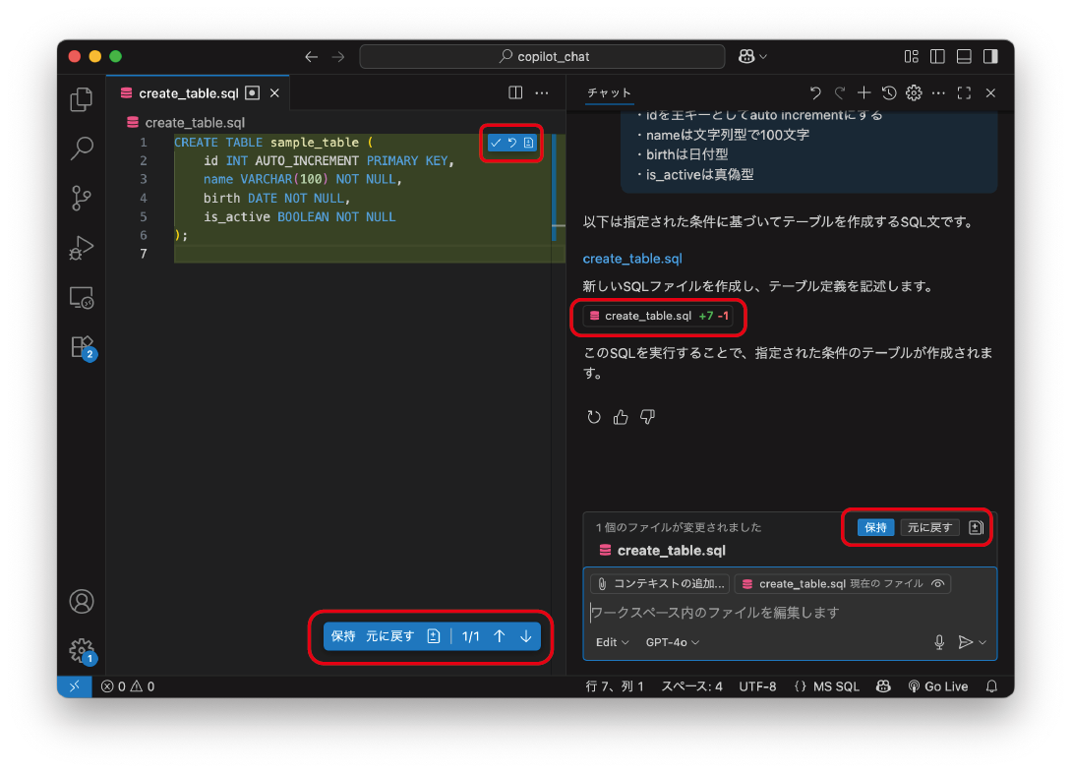Mark response unhelpful with thumbs down

[x=647, y=417]
